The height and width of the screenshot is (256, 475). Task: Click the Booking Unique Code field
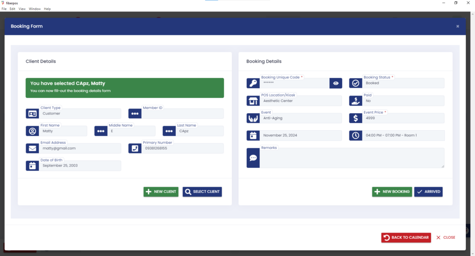click(295, 83)
